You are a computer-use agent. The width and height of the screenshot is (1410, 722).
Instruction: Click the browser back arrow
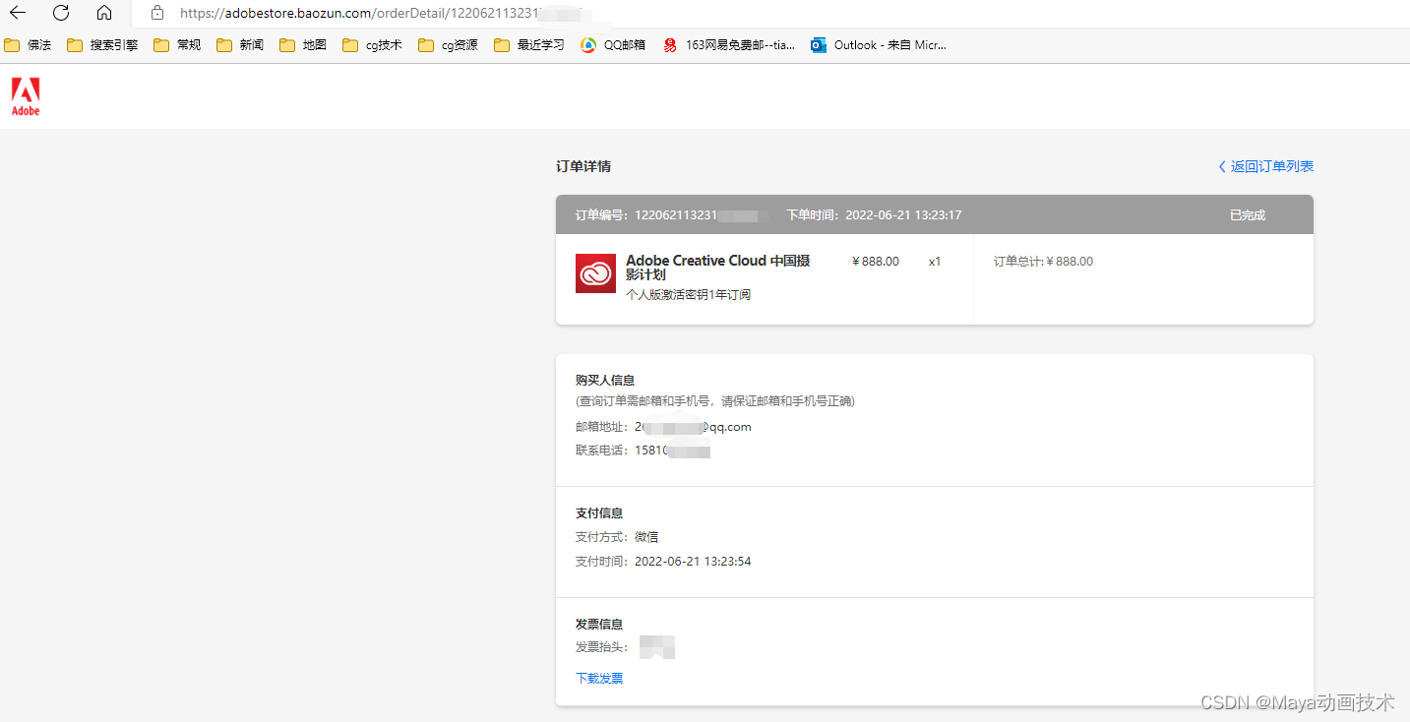[x=18, y=13]
